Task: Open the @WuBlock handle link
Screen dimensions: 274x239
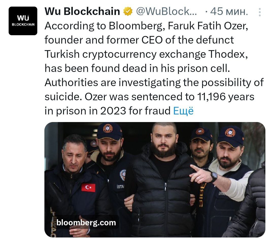Action: point(167,11)
